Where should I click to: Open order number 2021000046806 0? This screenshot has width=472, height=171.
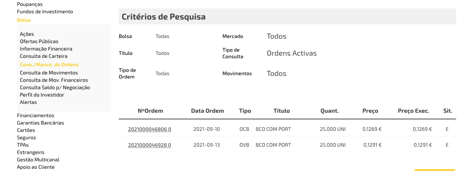[x=149, y=129]
